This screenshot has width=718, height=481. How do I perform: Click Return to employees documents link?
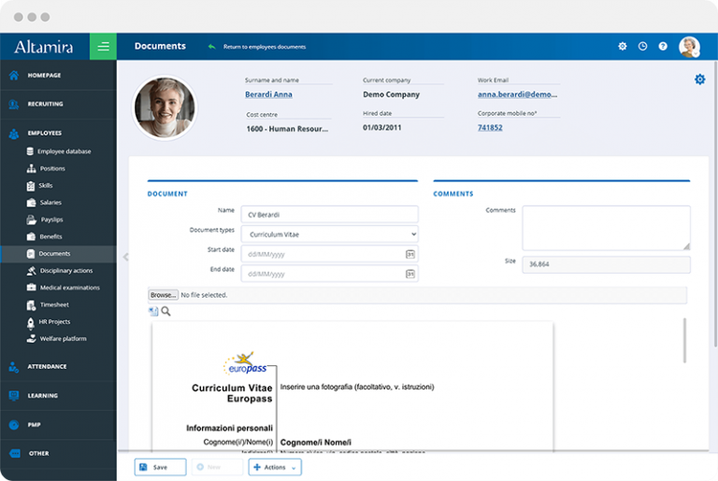point(265,47)
